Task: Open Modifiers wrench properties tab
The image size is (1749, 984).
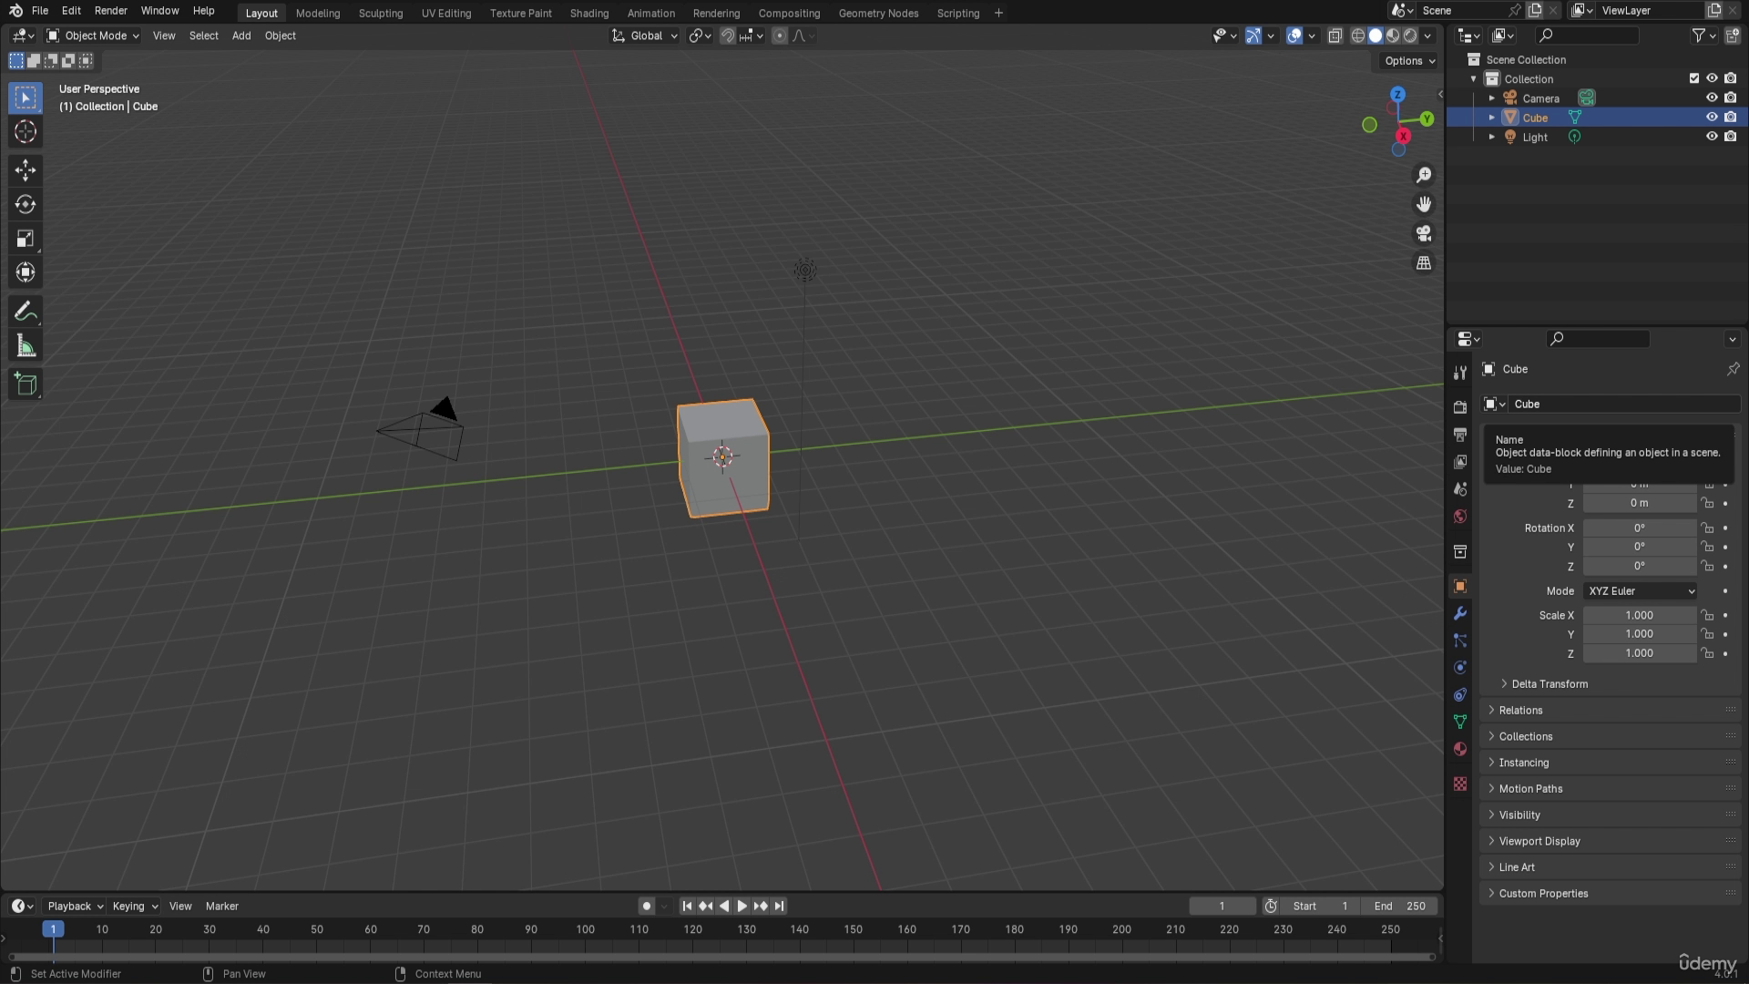Action: (1460, 613)
